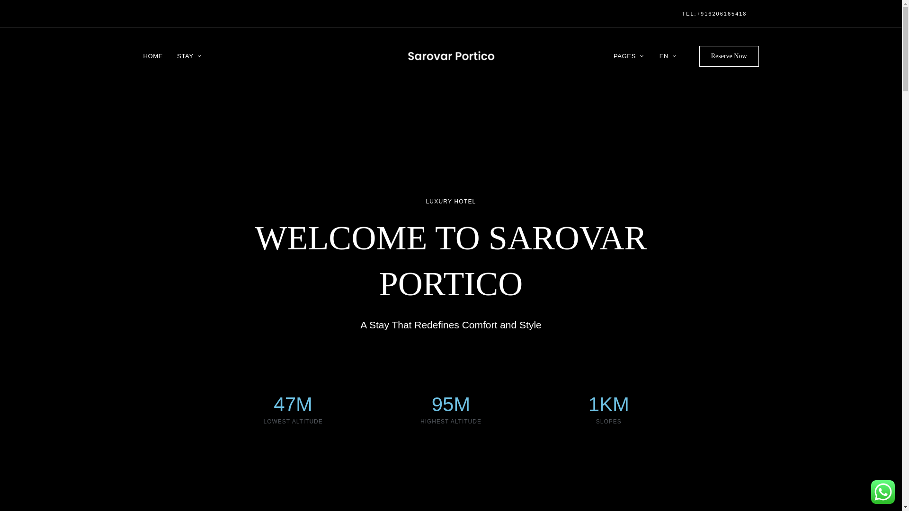Click the '47M' lowest altitude value
This screenshot has height=511, width=909.
click(293, 405)
